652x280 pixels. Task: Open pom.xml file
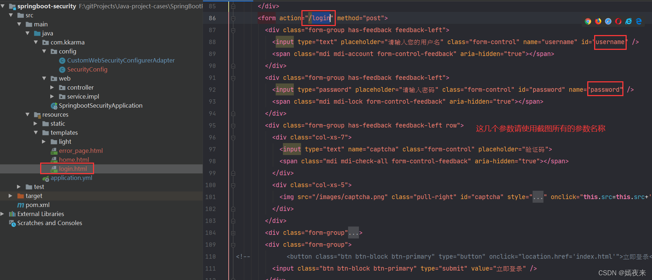click(38, 205)
